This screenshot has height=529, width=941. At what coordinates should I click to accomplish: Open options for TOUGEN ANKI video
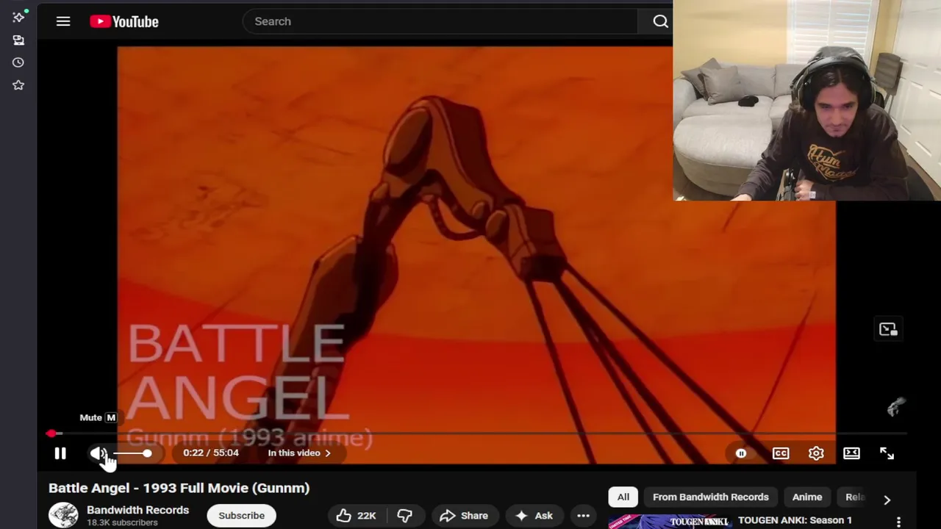tap(898, 522)
